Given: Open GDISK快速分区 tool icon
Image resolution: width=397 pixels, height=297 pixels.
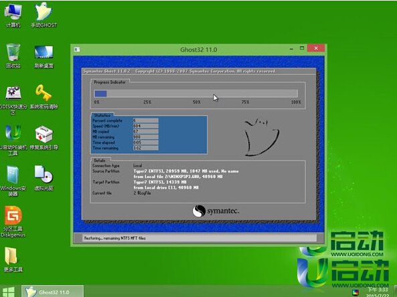Looking at the screenshot, I should (13, 100).
